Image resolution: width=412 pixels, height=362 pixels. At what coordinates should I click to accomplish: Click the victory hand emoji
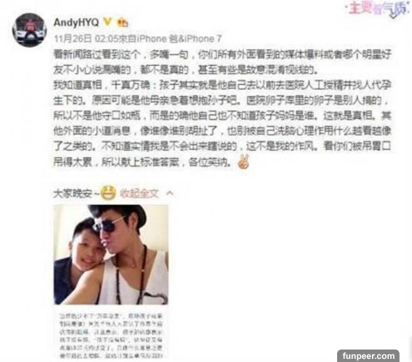tap(243, 162)
